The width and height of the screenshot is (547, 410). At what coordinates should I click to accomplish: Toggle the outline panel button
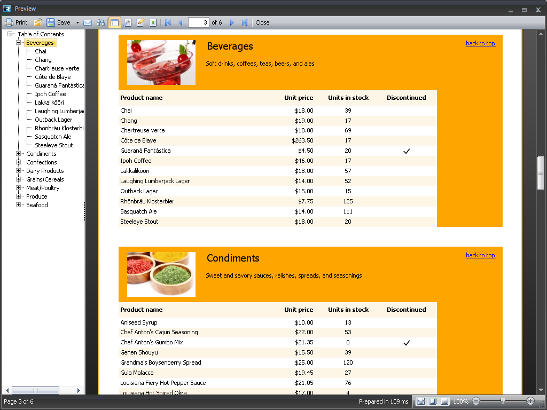coord(114,22)
